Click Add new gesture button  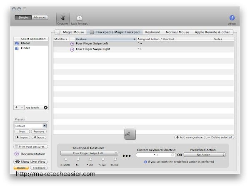190,137
